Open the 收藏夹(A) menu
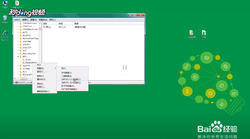250x139 pixels. [x=43, y=20]
